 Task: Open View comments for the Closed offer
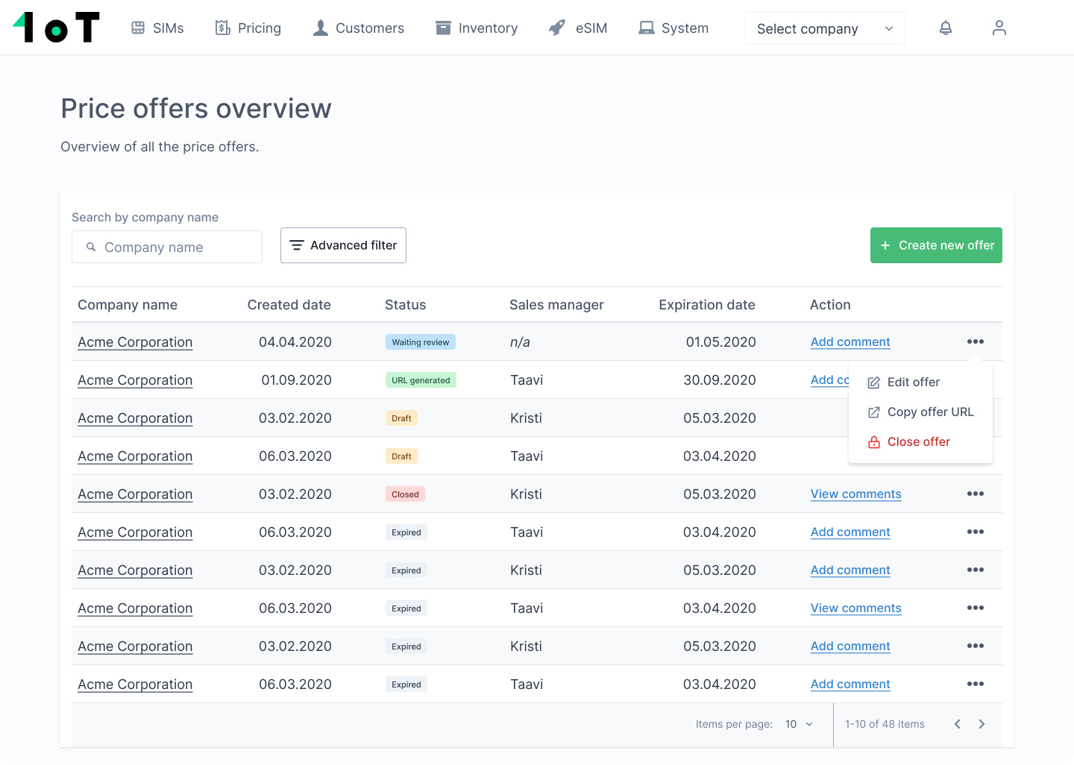point(855,494)
